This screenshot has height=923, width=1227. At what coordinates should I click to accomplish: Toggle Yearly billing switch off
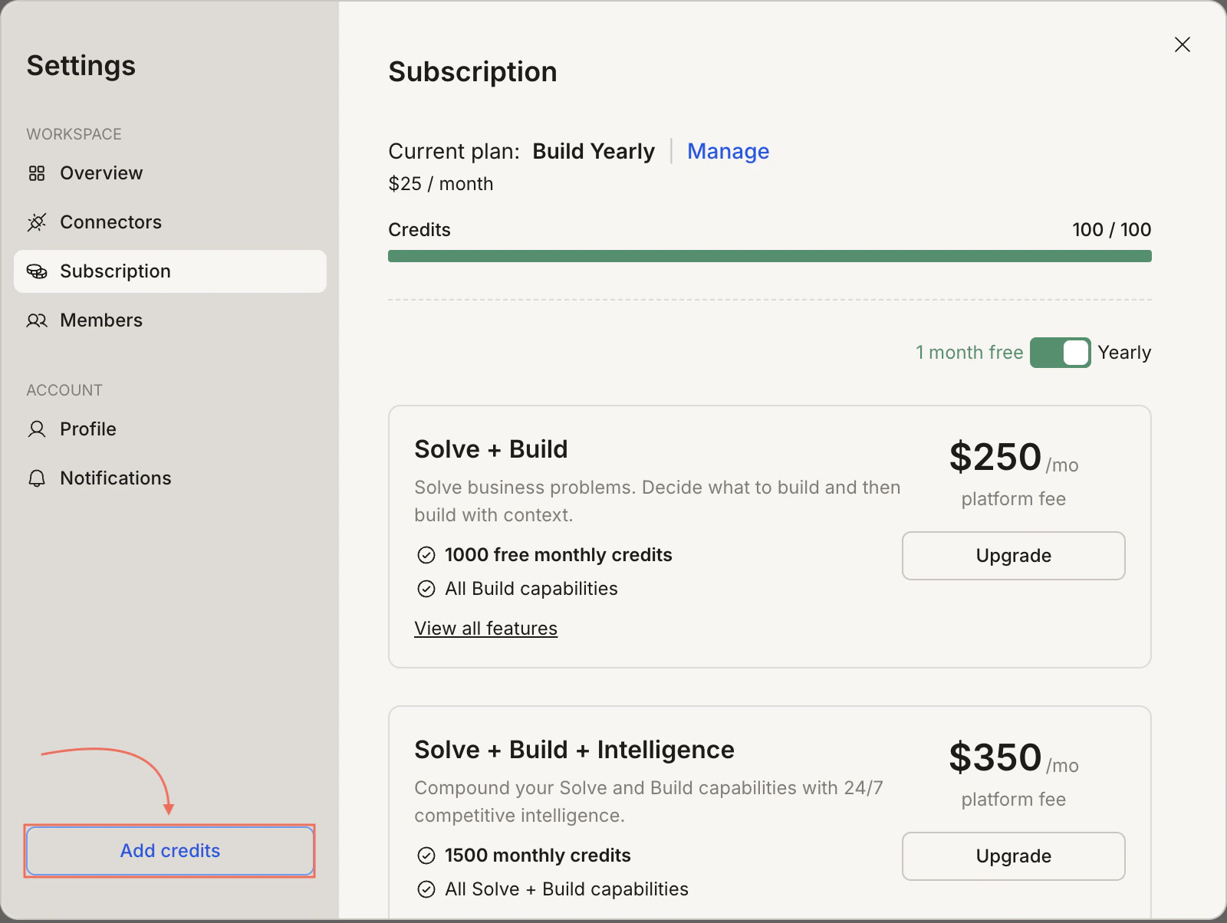point(1061,353)
